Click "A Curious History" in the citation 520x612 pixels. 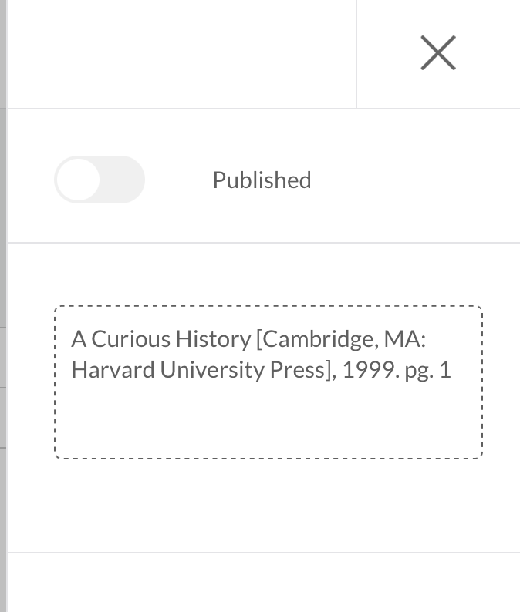pos(160,339)
